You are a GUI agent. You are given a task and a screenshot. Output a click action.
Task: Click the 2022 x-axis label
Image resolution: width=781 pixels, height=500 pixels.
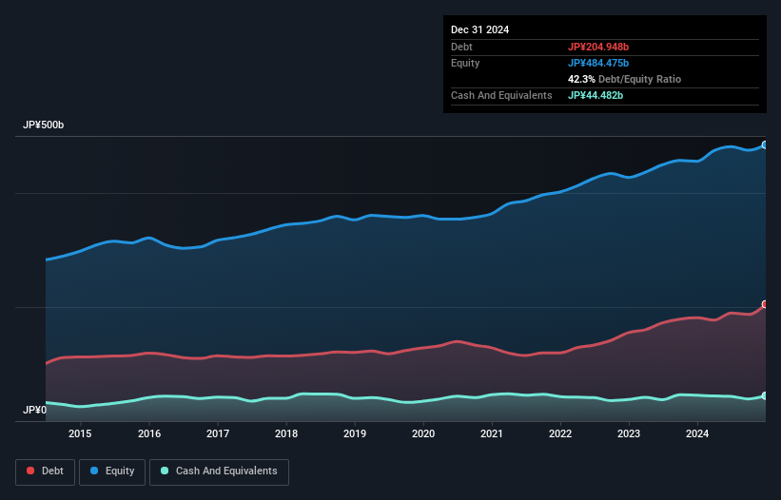pos(560,433)
